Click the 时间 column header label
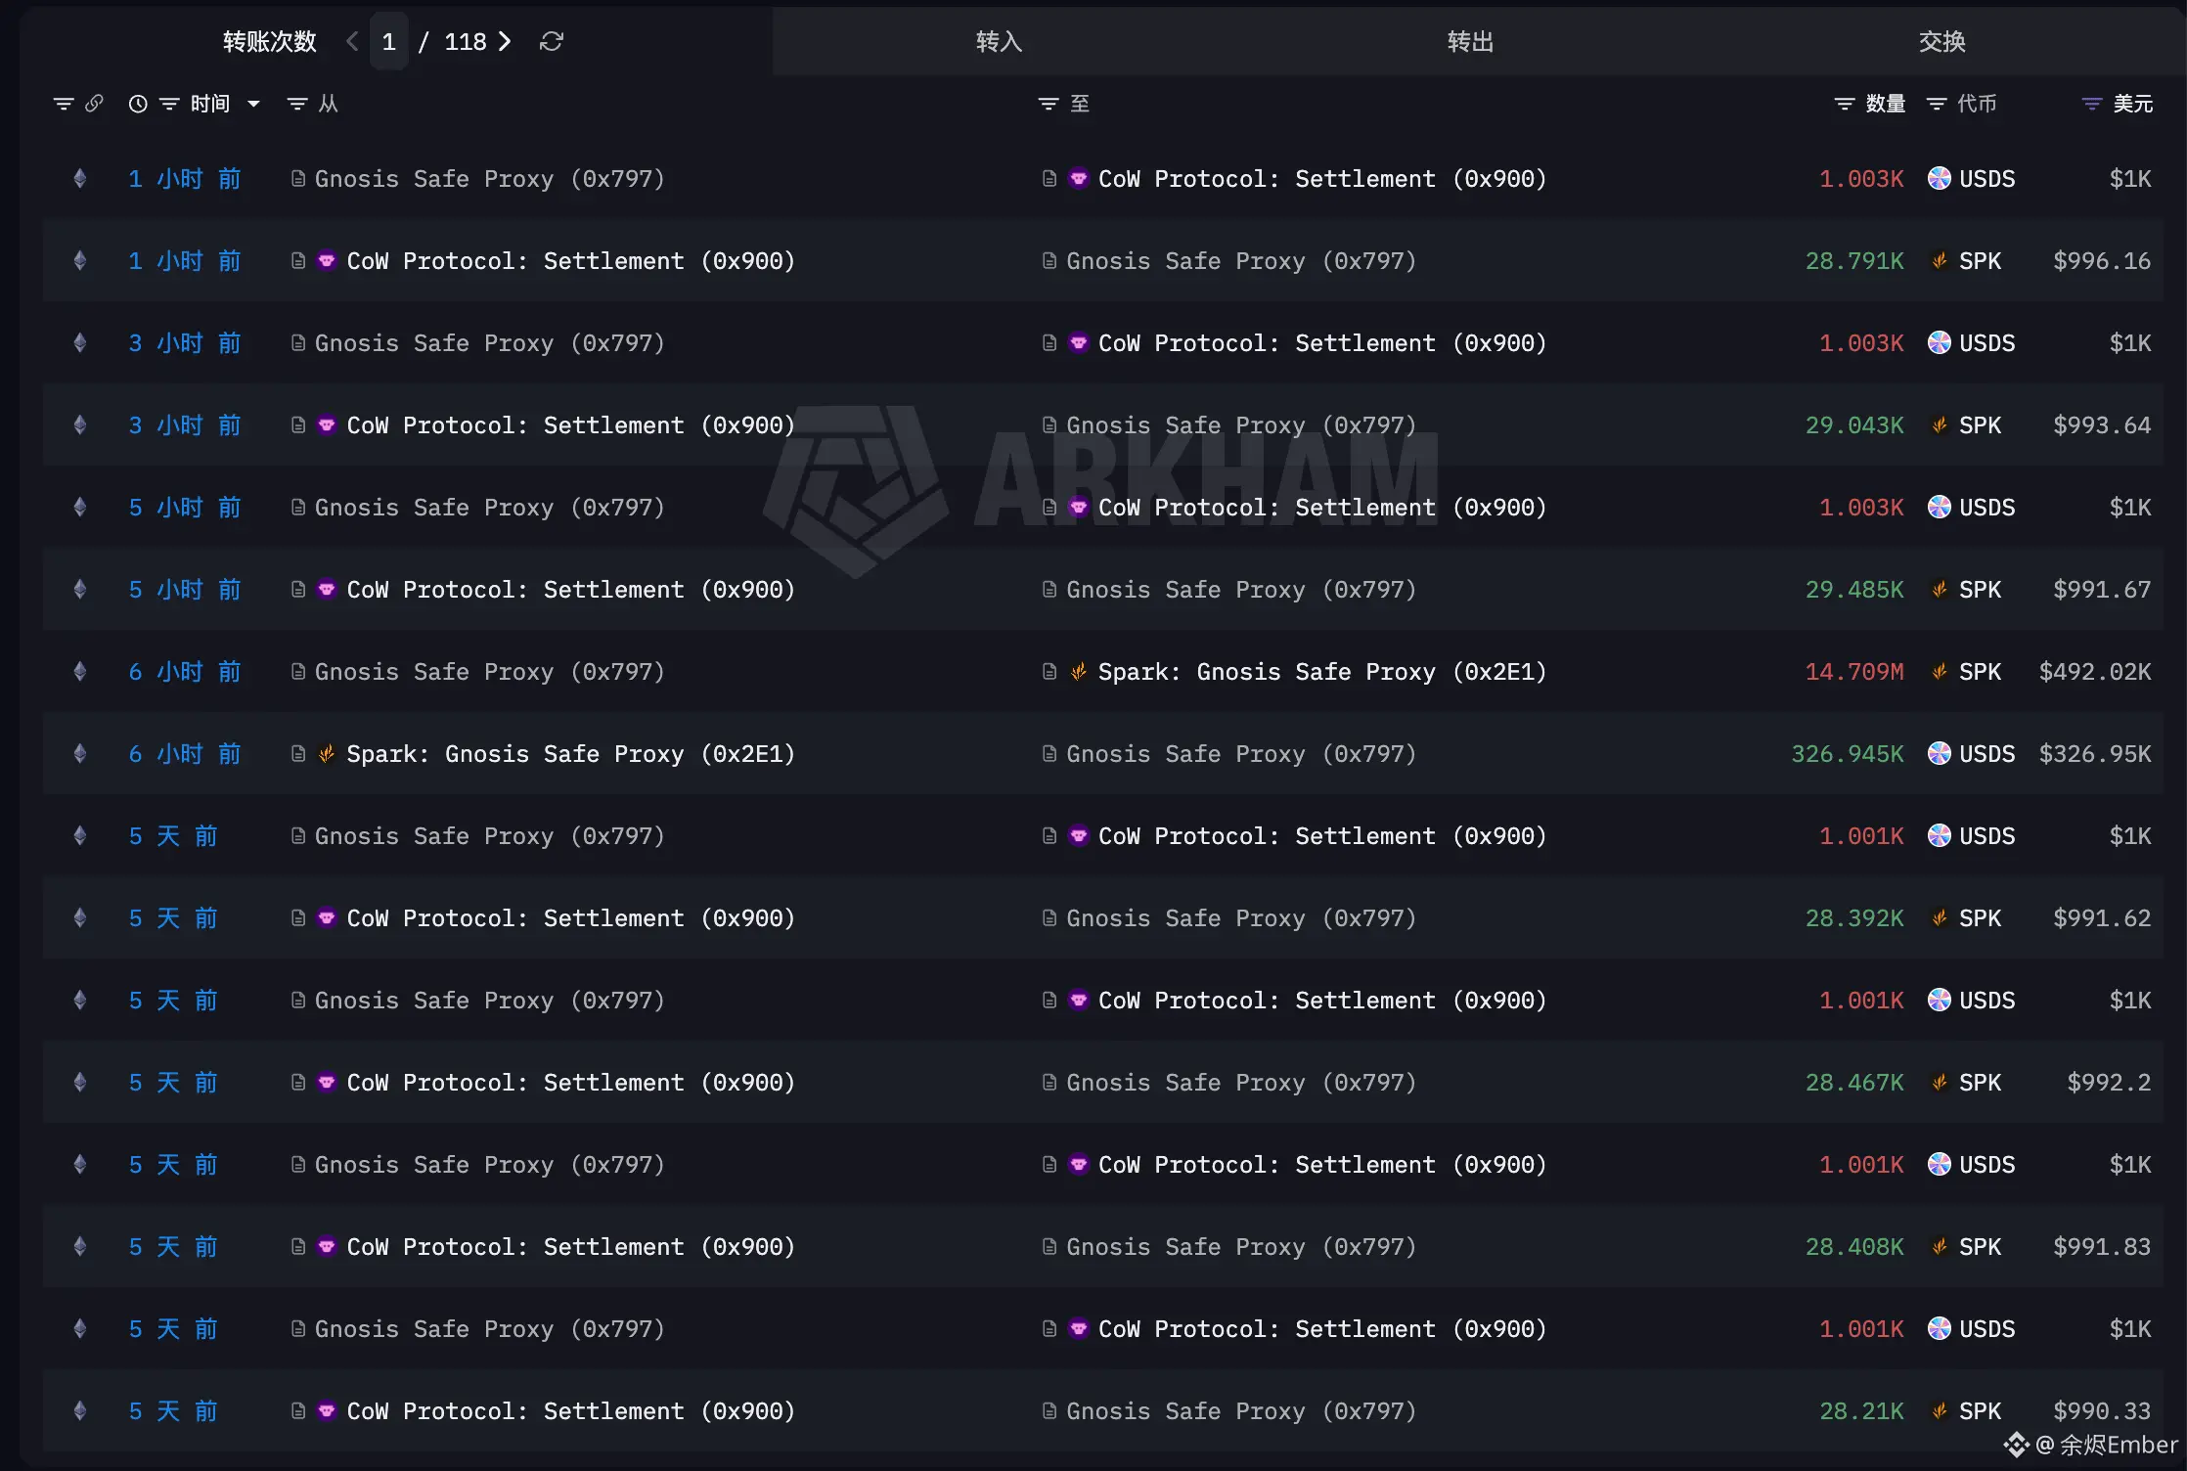 (x=210, y=104)
